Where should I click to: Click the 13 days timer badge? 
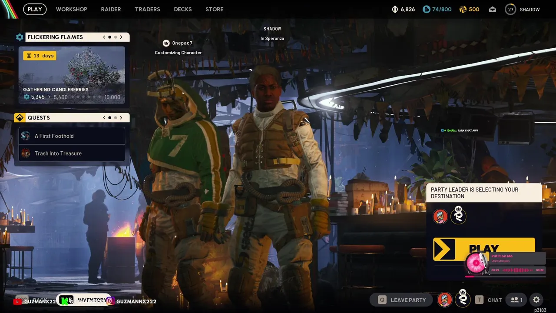coord(40,56)
